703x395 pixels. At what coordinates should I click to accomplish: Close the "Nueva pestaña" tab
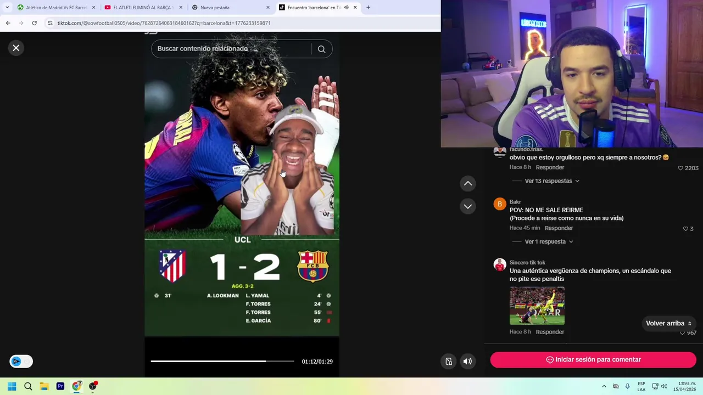(268, 8)
